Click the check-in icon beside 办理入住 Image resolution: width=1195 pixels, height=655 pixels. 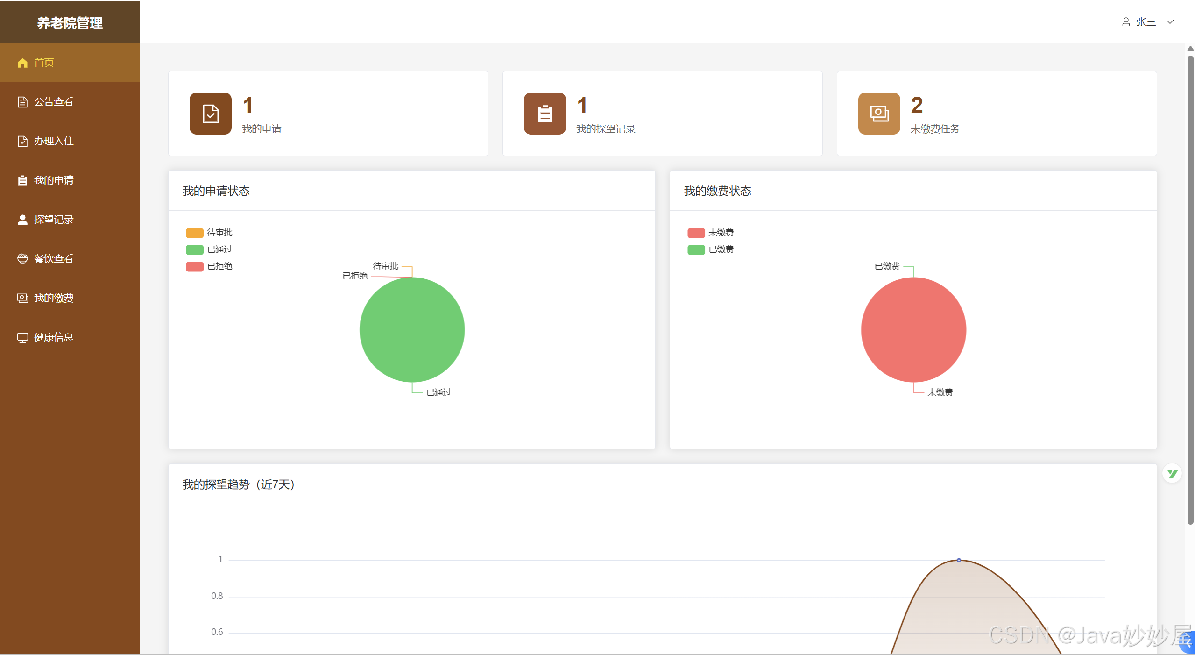(x=22, y=141)
